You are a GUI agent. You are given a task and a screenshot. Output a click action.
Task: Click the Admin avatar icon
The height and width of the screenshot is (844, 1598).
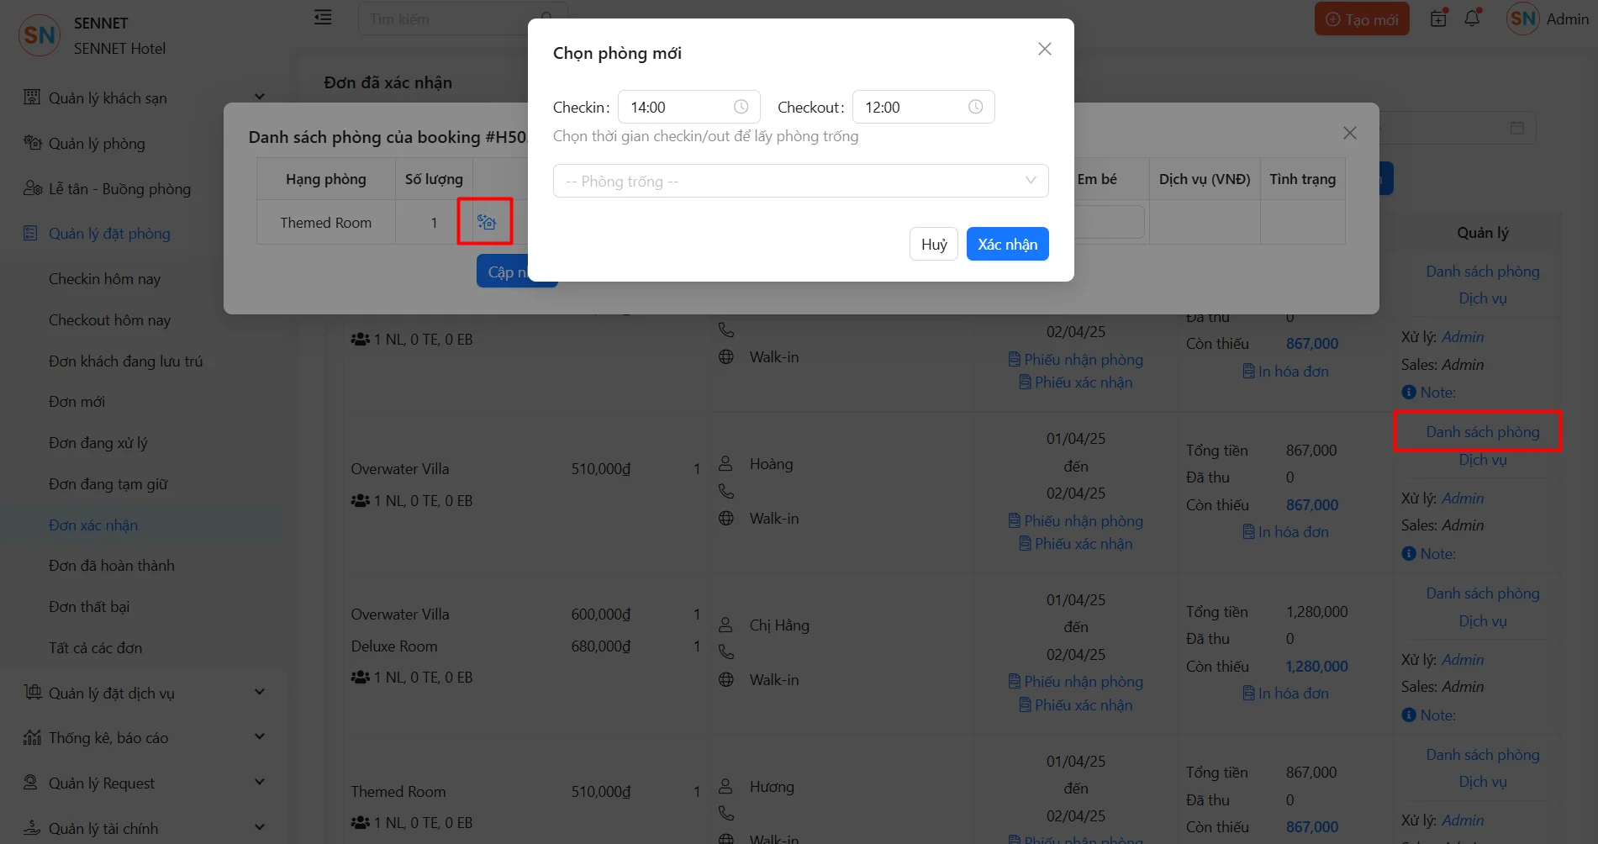[1522, 18]
